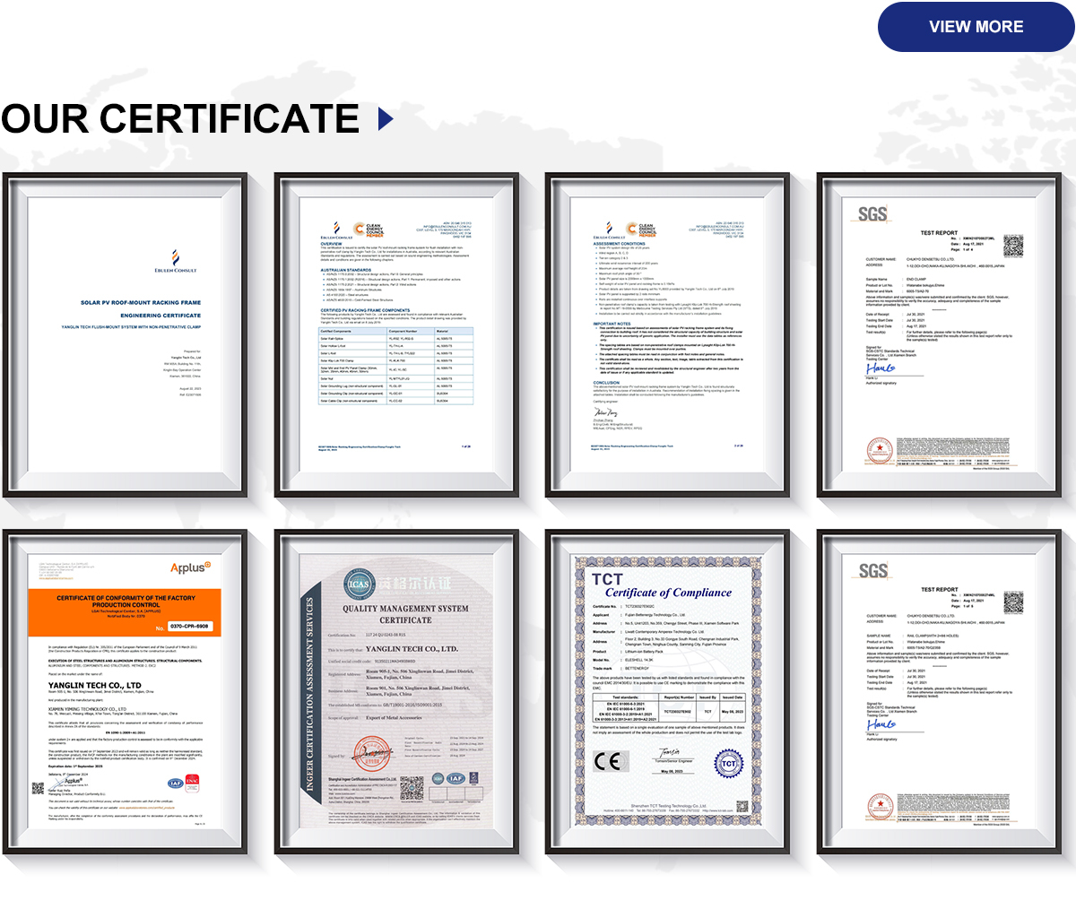1076x918 pixels.
Task: Click the orange banner on Applus certificate
Action: [125, 612]
